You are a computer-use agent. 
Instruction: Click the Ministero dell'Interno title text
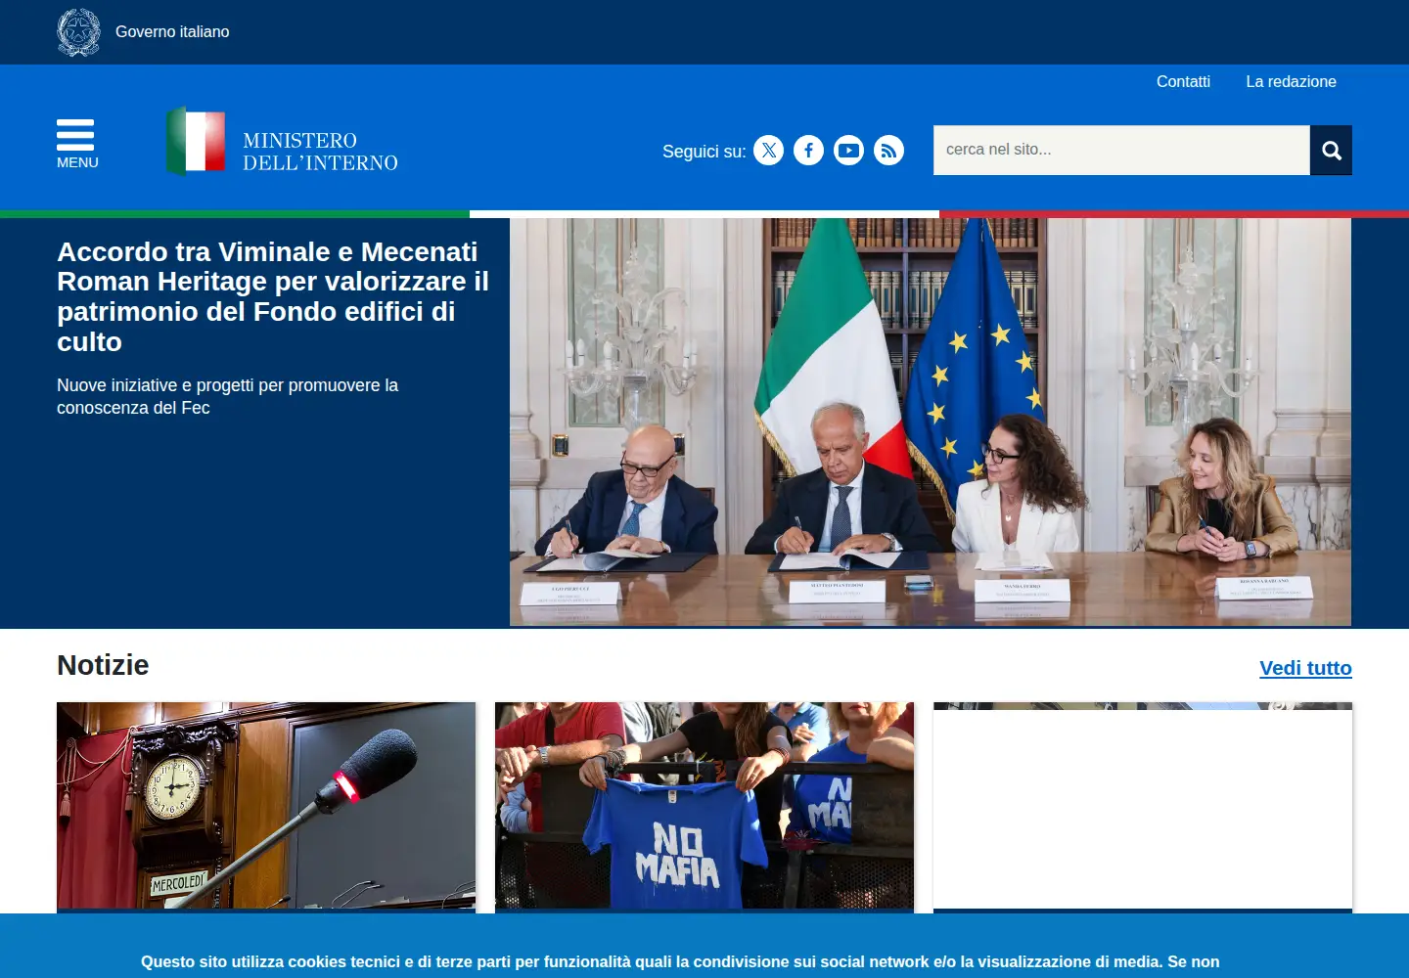click(x=320, y=152)
